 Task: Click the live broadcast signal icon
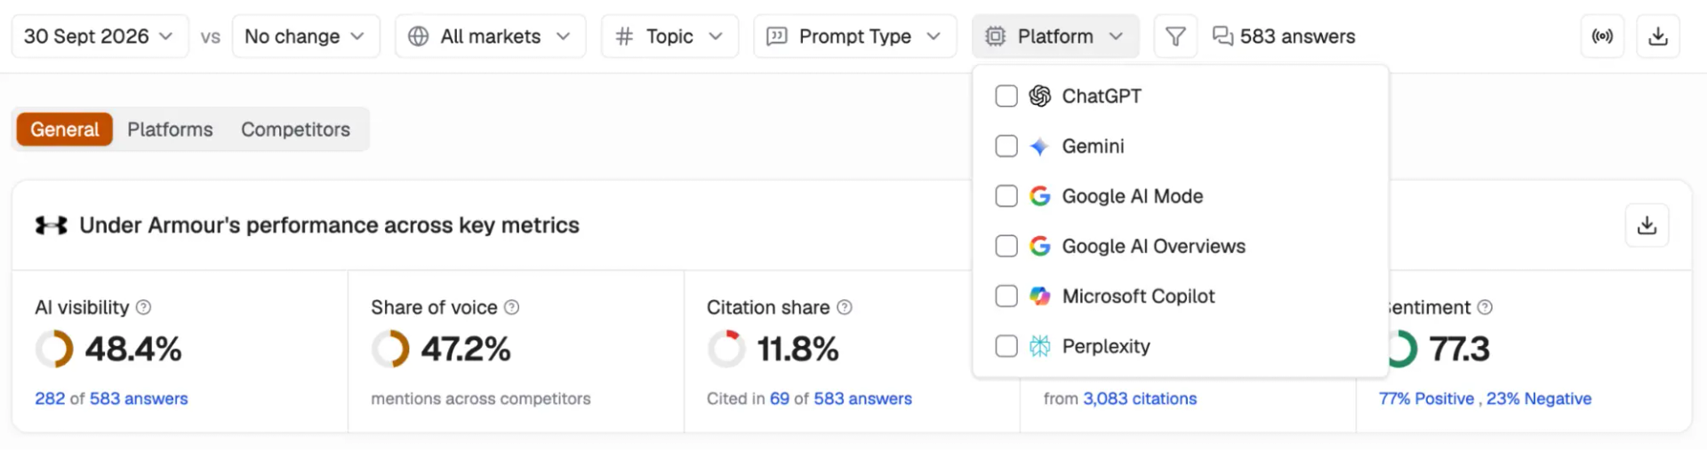pyautogui.click(x=1602, y=36)
